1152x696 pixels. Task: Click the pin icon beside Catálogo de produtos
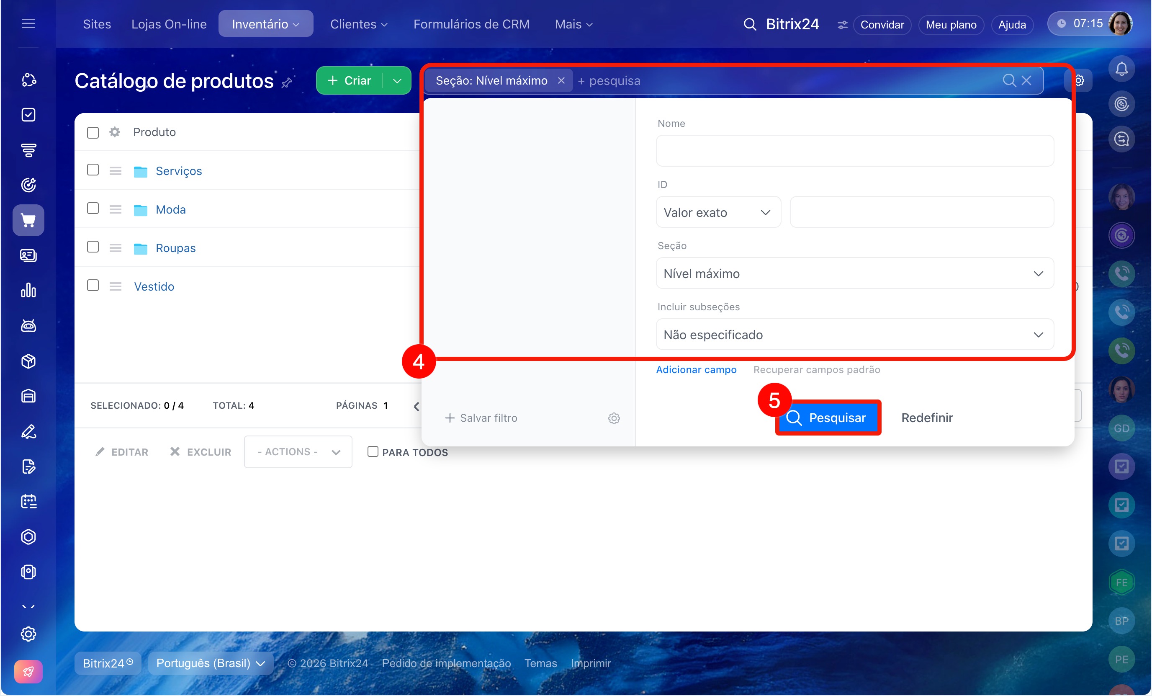(287, 83)
